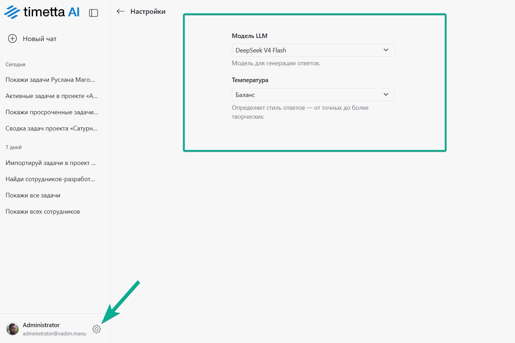Click the timetta AI logo
The width and height of the screenshot is (515, 343).
[x=42, y=12]
